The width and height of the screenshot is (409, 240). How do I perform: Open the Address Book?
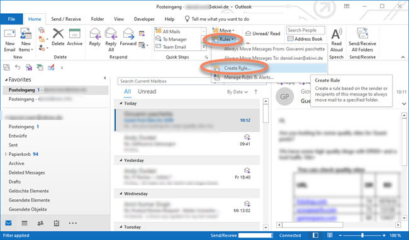pyautogui.click(x=305, y=39)
